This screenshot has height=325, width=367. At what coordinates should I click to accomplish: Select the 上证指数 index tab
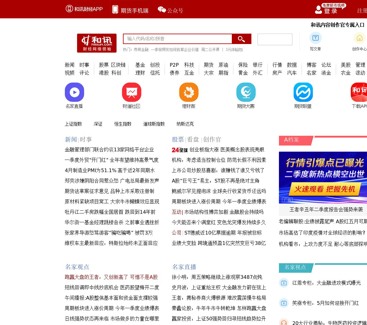(x=73, y=124)
